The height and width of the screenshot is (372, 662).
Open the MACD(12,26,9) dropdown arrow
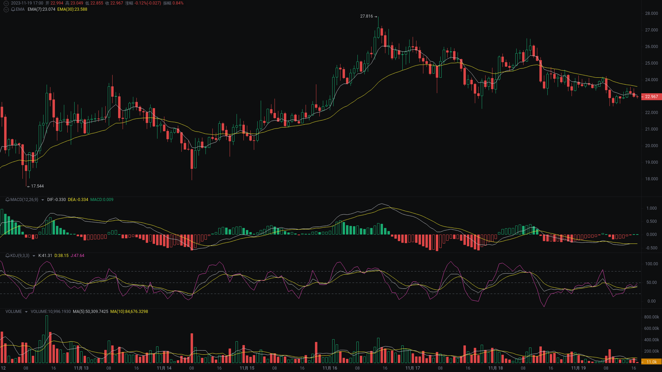pyautogui.click(x=42, y=200)
